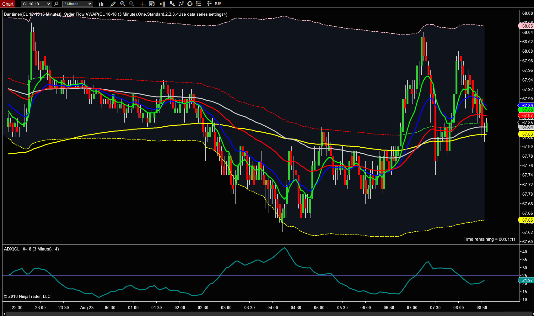This screenshot has width=534, height=316.
Task: Click the ADX indicator label
Action: click(x=31, y=249)
